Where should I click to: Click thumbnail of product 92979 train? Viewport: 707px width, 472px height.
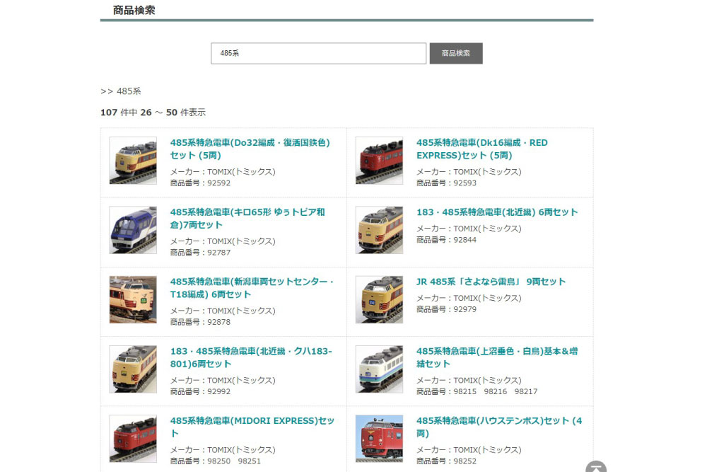(379, 299)
